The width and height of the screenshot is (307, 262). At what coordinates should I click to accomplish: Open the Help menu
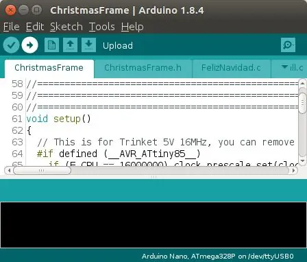132,27
